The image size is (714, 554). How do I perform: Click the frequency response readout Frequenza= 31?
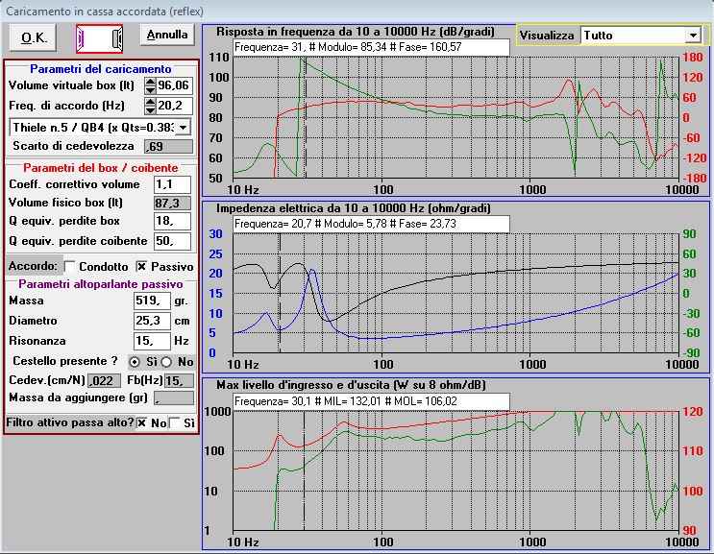coord(371,47)
